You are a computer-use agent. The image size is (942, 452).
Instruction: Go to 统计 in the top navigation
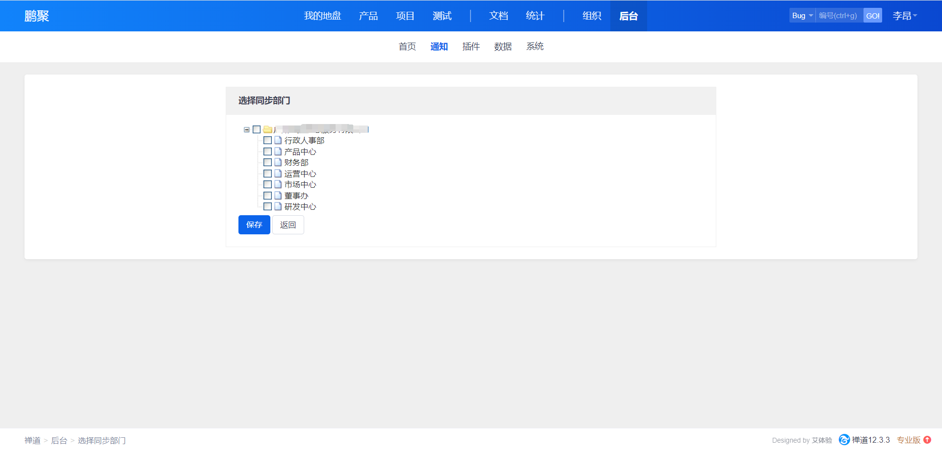point(535,16)
